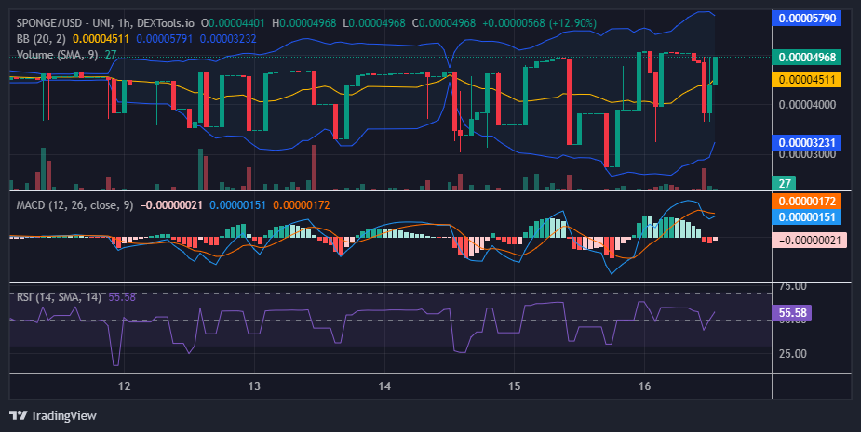
Task: Click the green 0.00004968 current price tag
Action: tap(807, 57)
